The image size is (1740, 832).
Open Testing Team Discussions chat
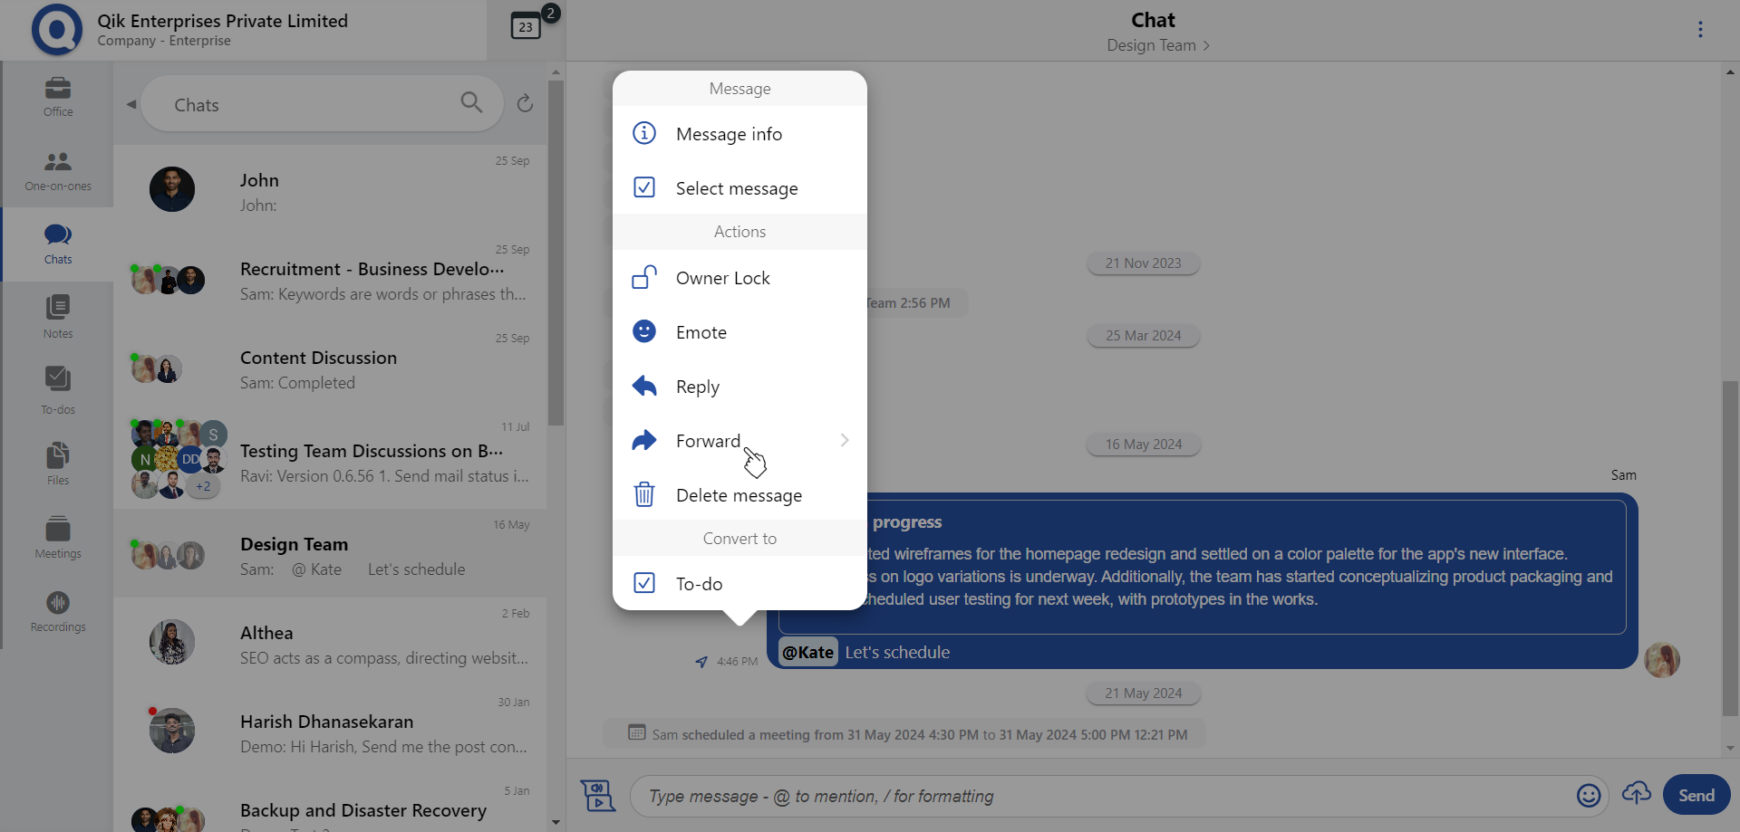click(330, 459)
